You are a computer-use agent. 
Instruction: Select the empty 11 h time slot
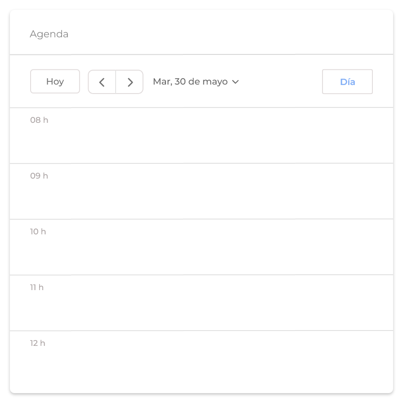click(225, 303)
